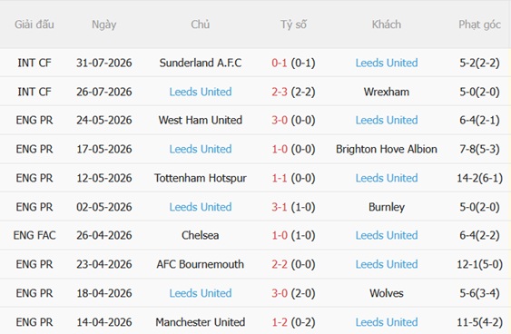Viewport: 511px width, 334px height.
Task: Open the 0-1 score of Sunderland match
Action: pos(280,63)
